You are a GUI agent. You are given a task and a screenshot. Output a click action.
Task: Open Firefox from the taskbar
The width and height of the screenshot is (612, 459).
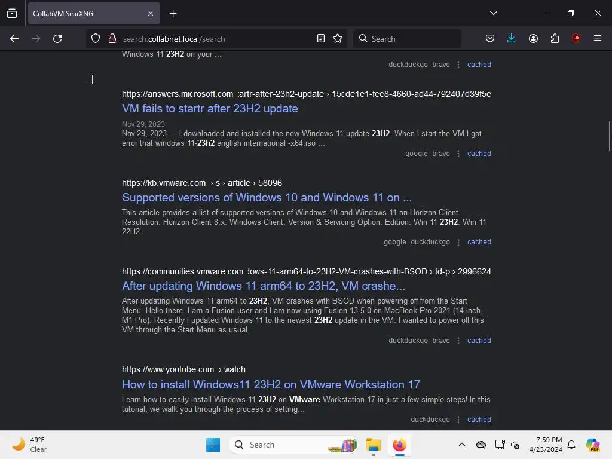[400, 445]
